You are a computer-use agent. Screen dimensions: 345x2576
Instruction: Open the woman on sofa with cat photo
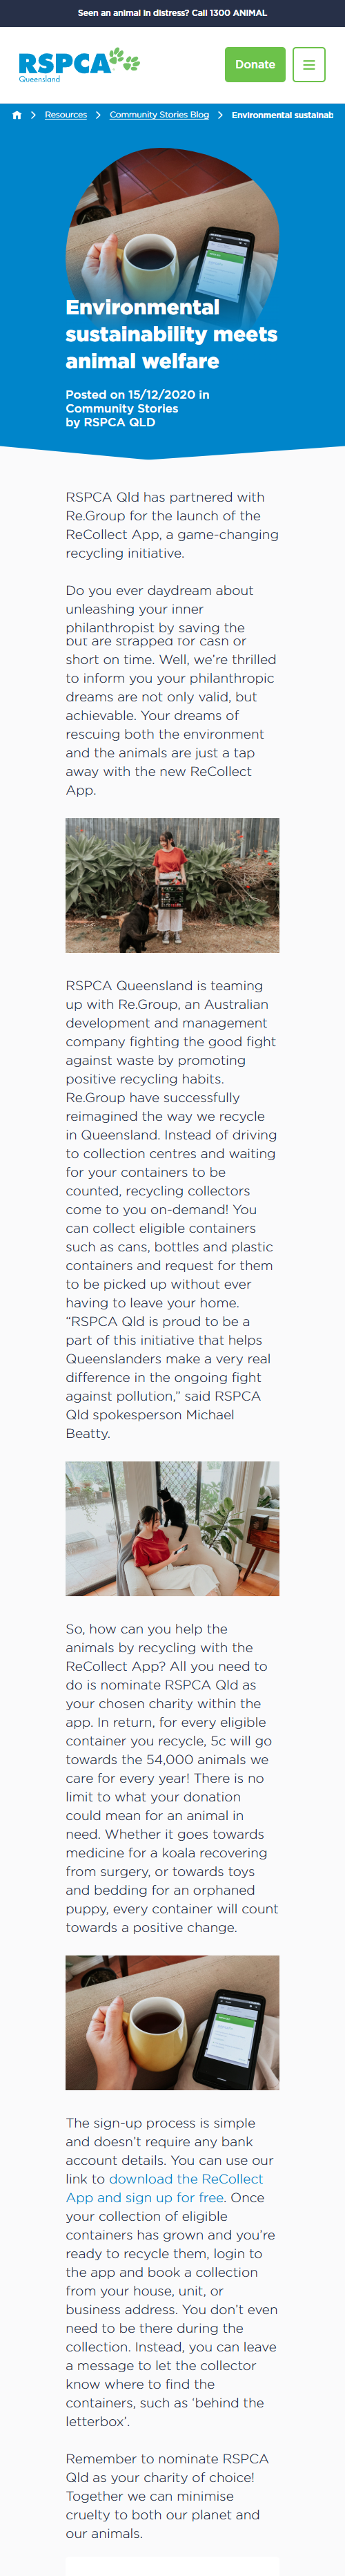172,1528
